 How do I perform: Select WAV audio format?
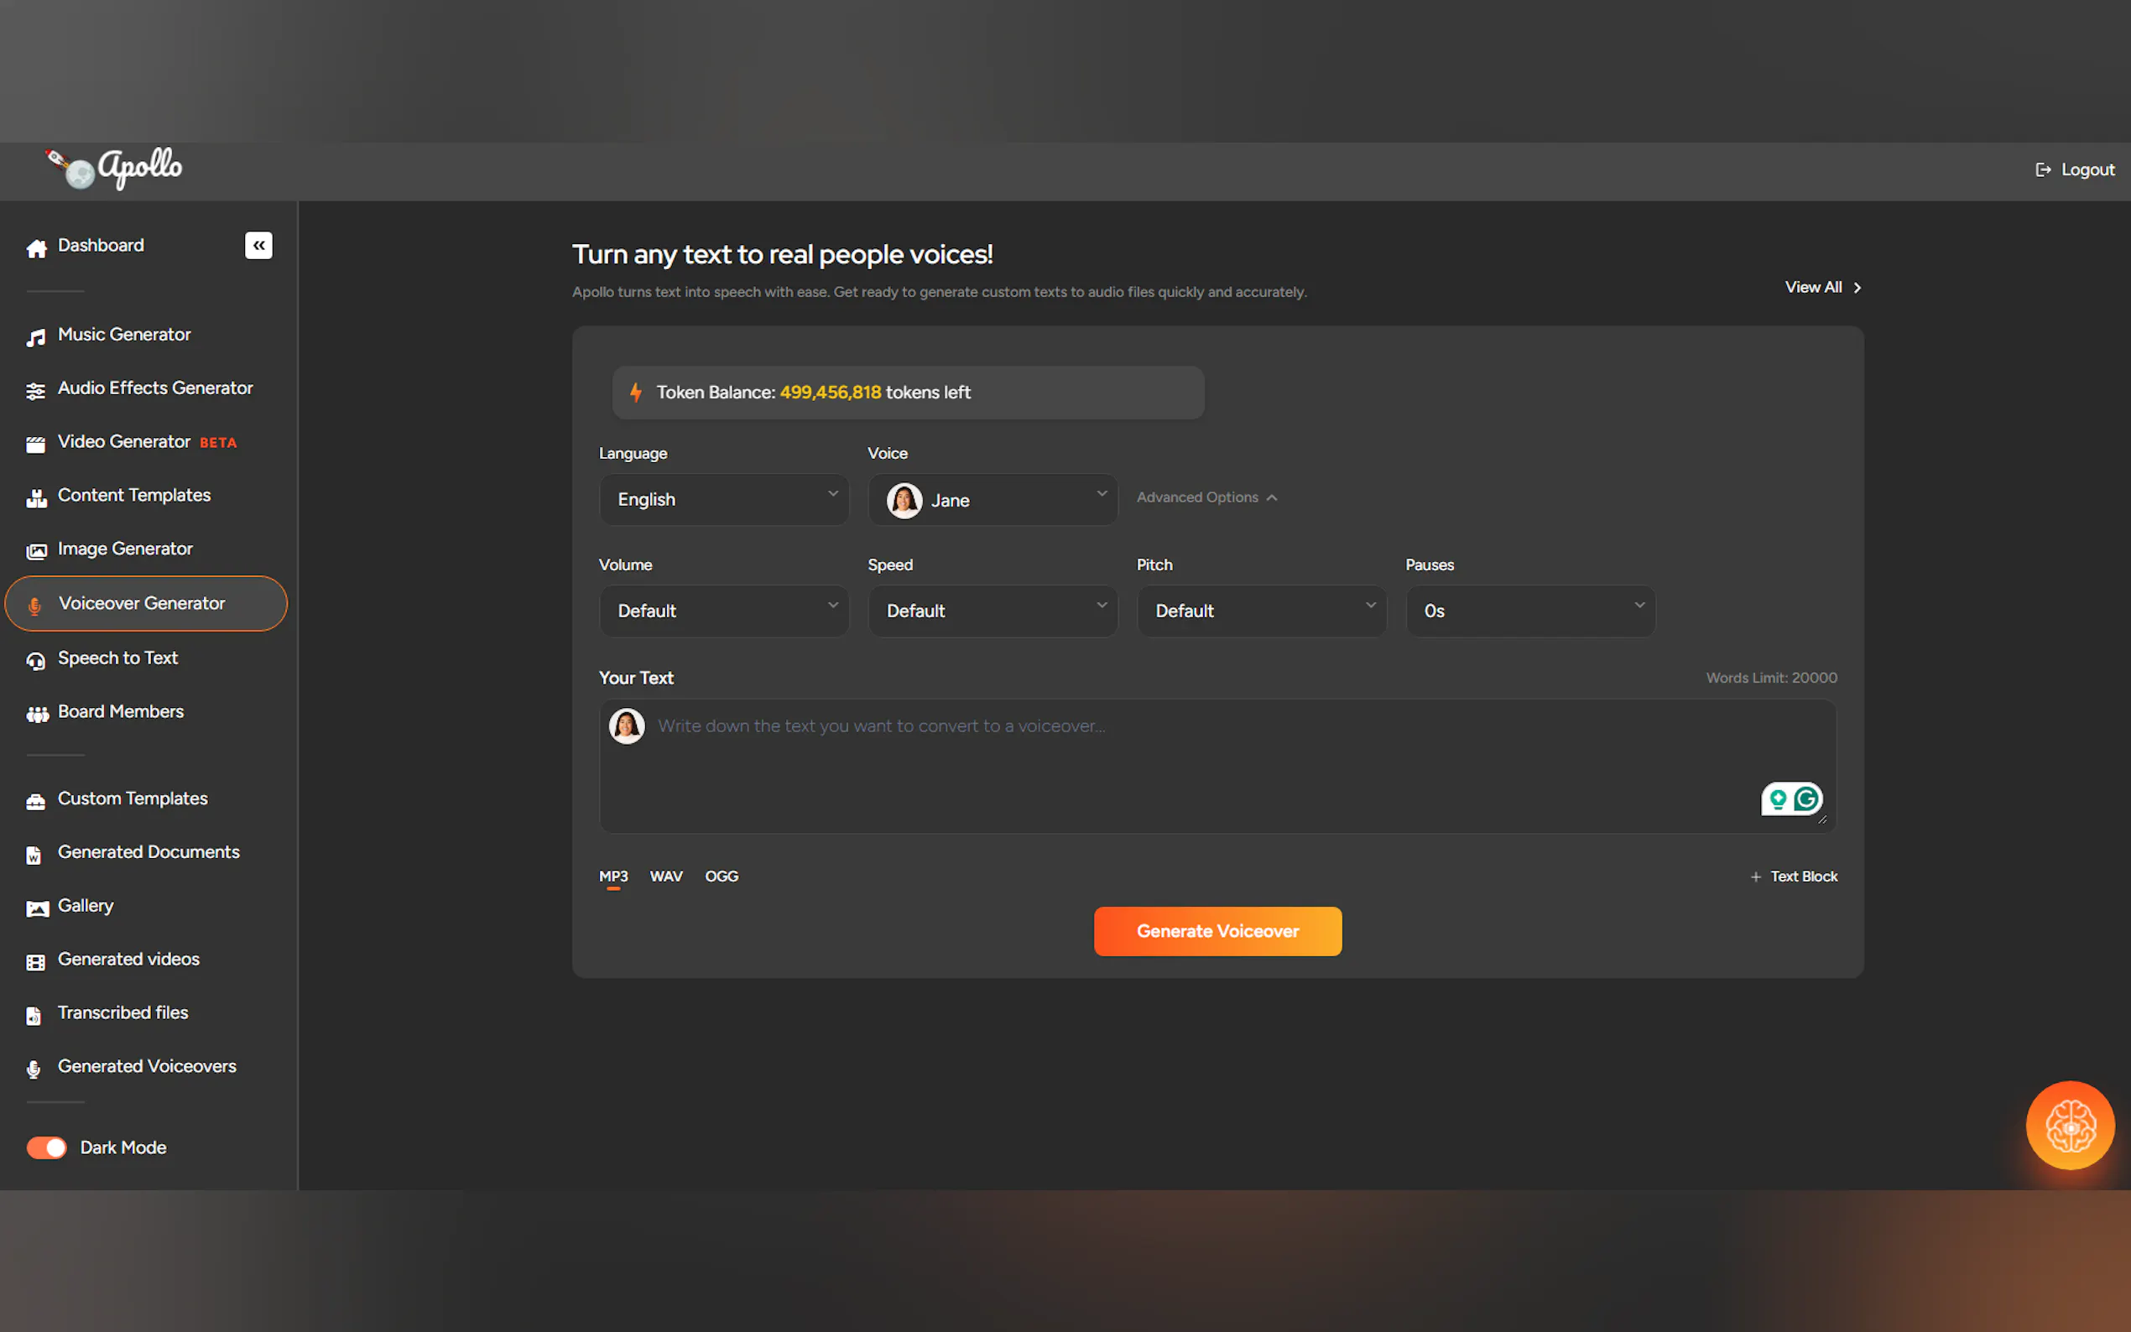point(666,876)
